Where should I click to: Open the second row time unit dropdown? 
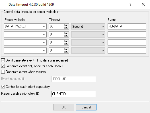(x=88, y=34)
